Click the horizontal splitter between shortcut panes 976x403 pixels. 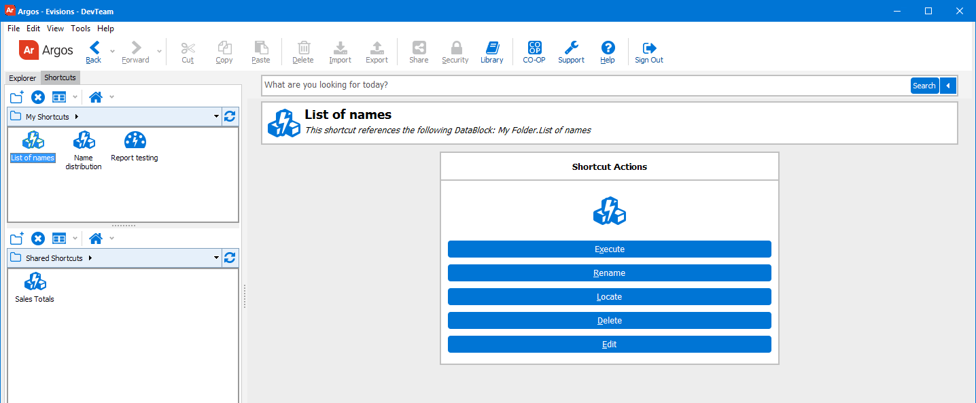[123, 226]
